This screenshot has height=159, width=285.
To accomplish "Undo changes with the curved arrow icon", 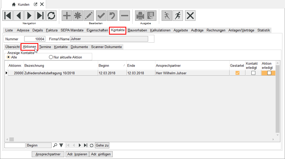I will click(112, 16).
